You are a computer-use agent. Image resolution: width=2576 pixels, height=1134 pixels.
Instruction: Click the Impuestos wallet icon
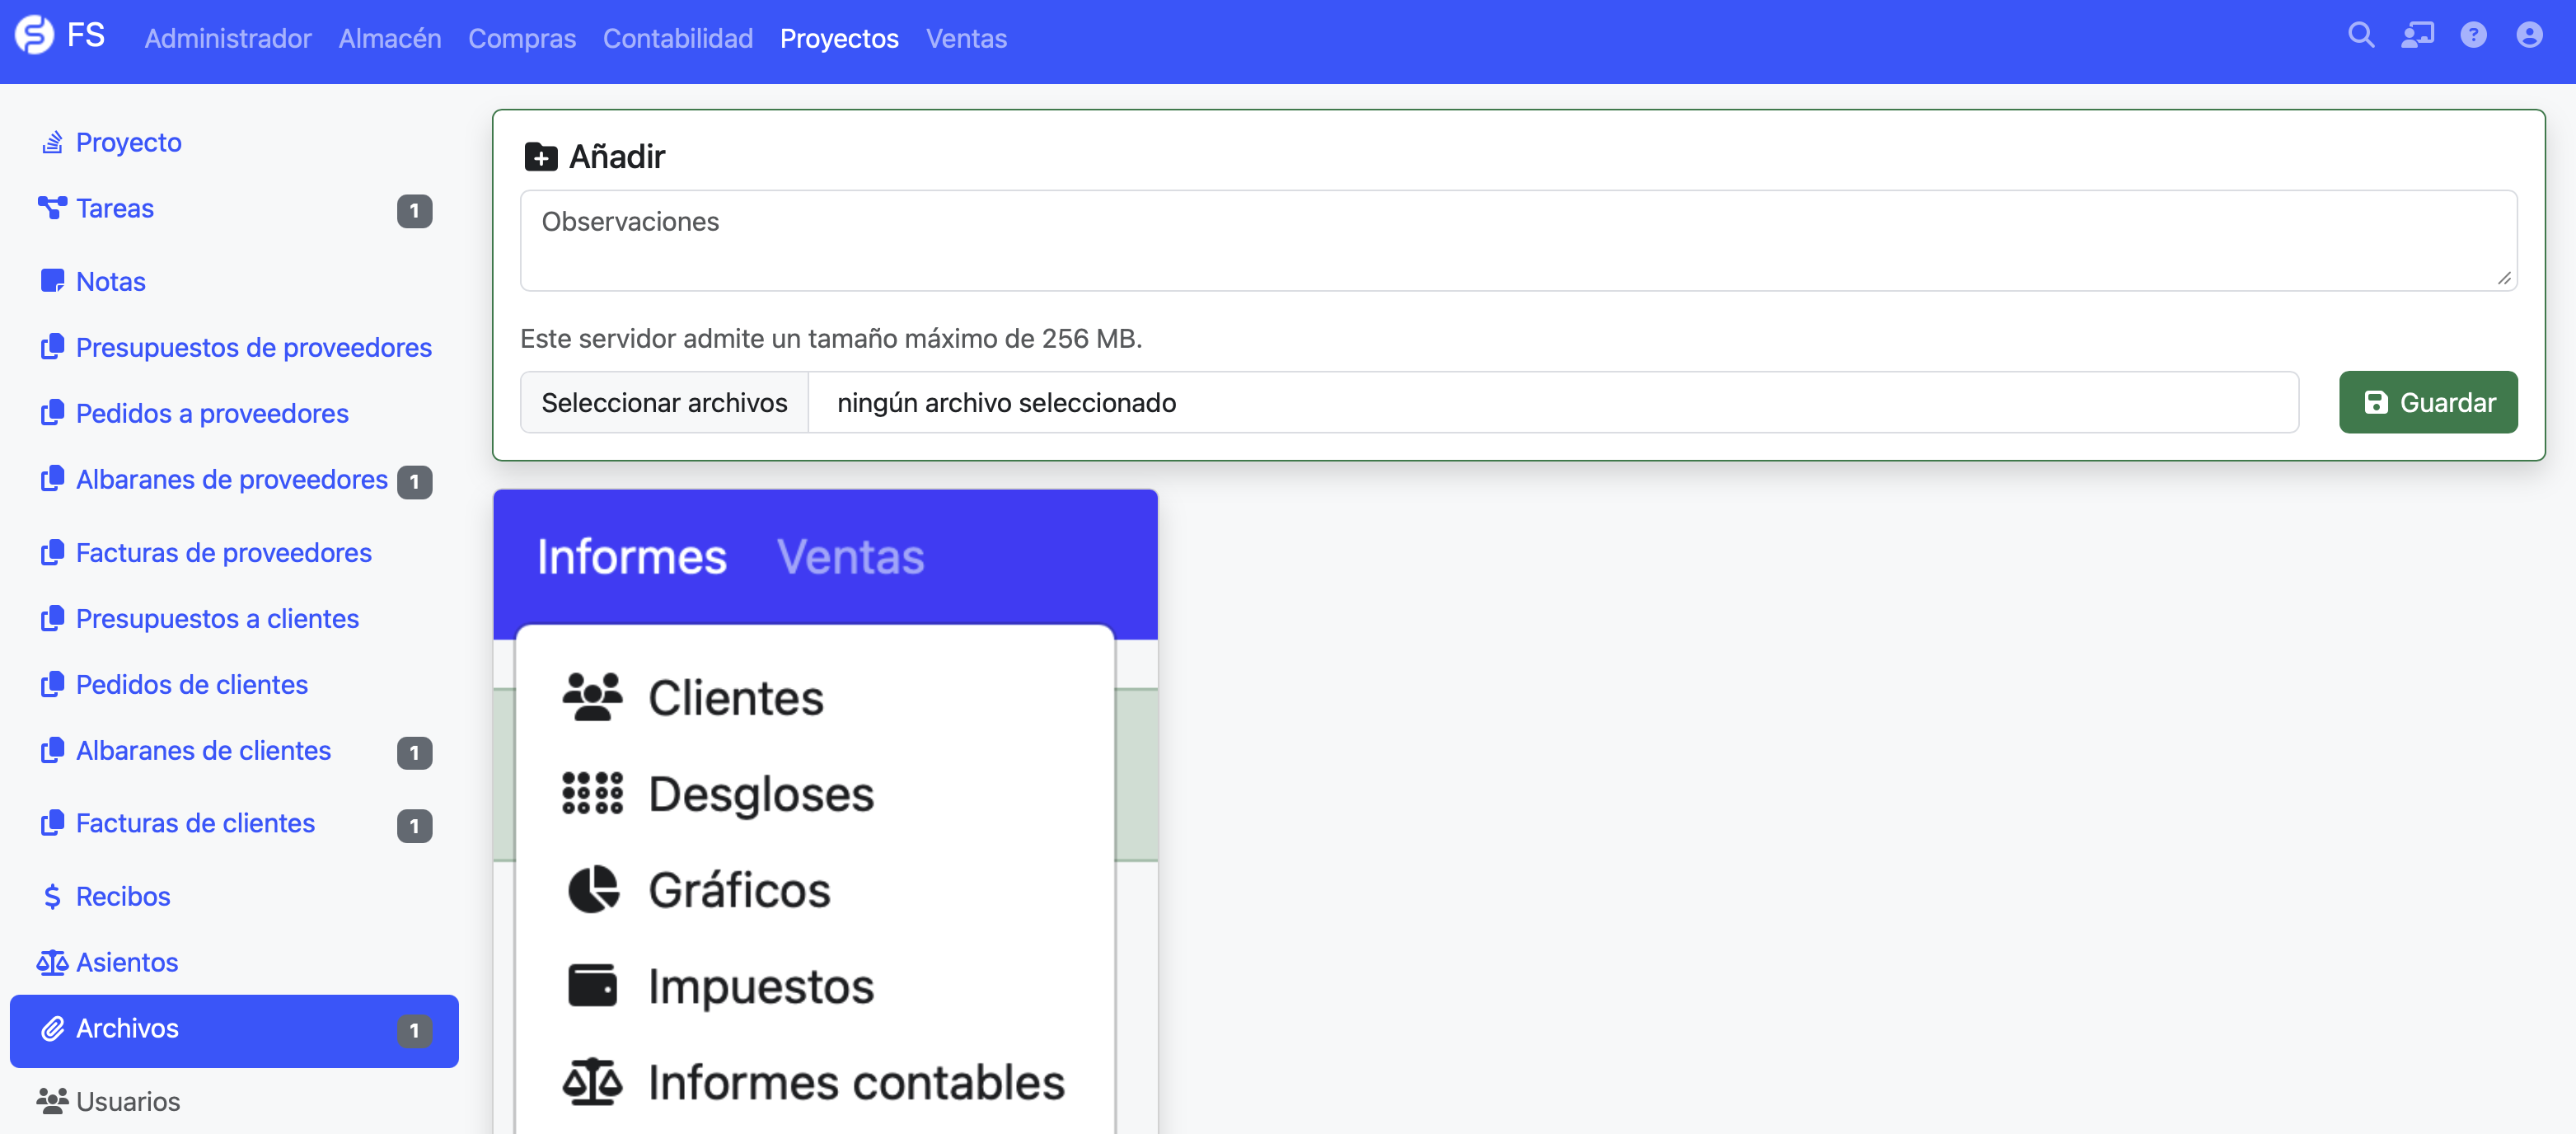(593, 985)
